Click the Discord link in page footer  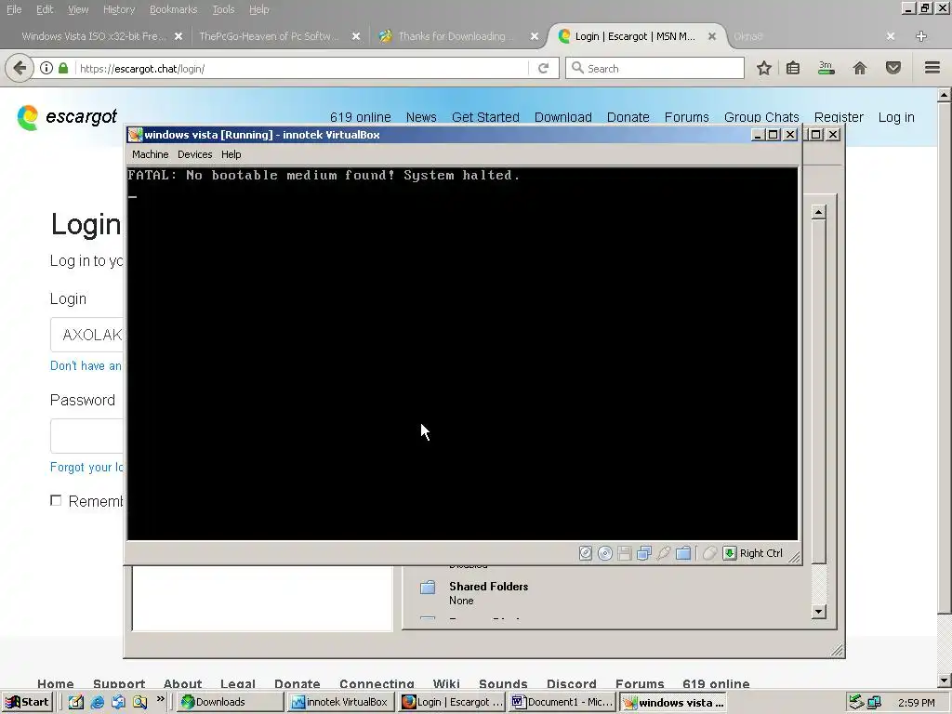572,683
